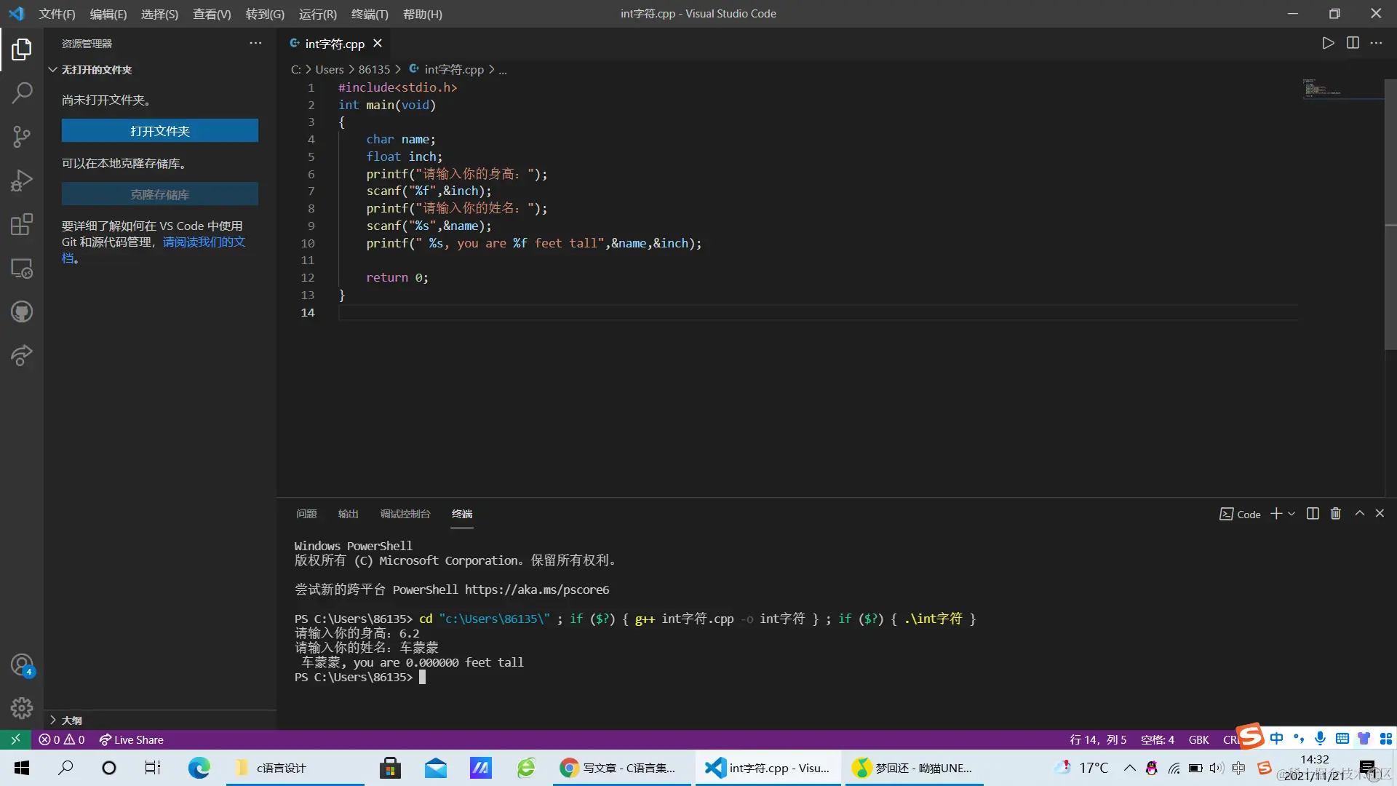This screenshot has height=786, width=1397.
Task: Maximize terminal panel with the up chevron
Action: [x=1359, y=514]
